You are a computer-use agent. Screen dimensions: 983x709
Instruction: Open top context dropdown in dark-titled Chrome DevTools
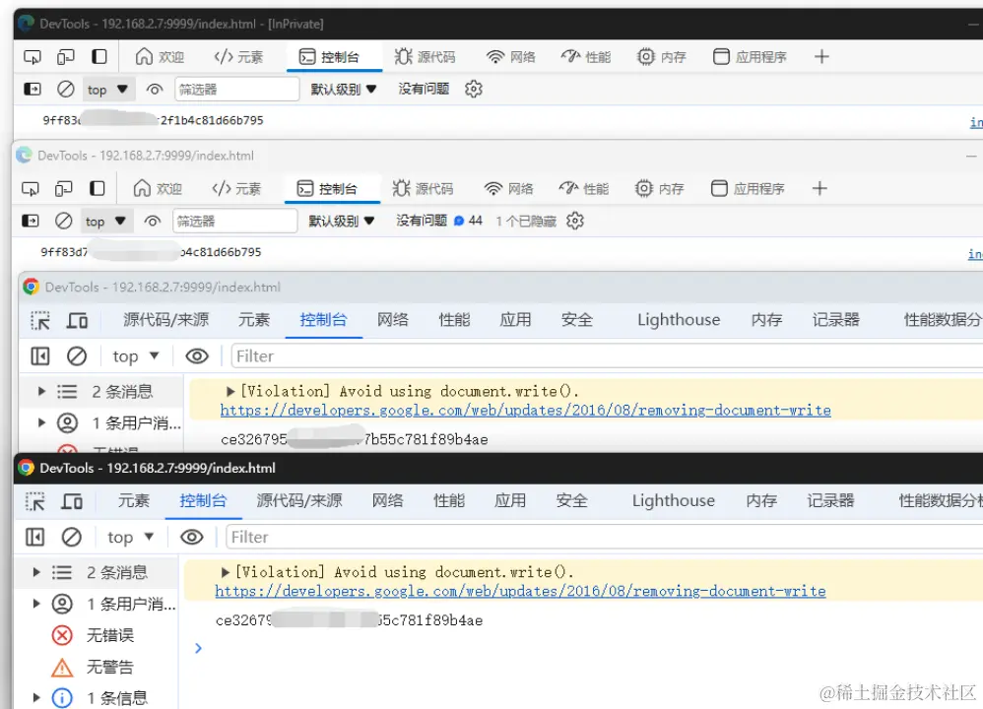[130, 538]
